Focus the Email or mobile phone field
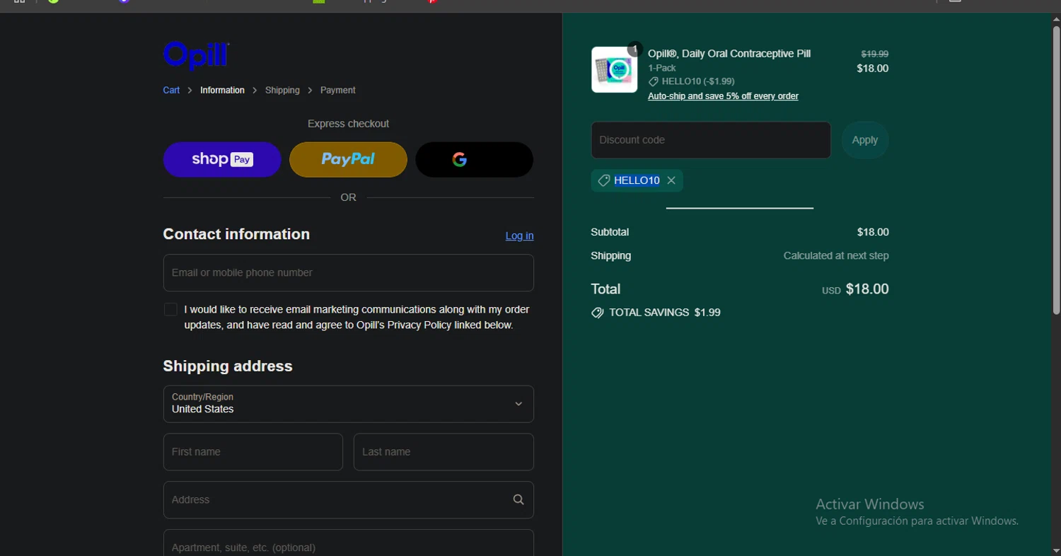Screen dimensions: 1061x556 (348, 272)
